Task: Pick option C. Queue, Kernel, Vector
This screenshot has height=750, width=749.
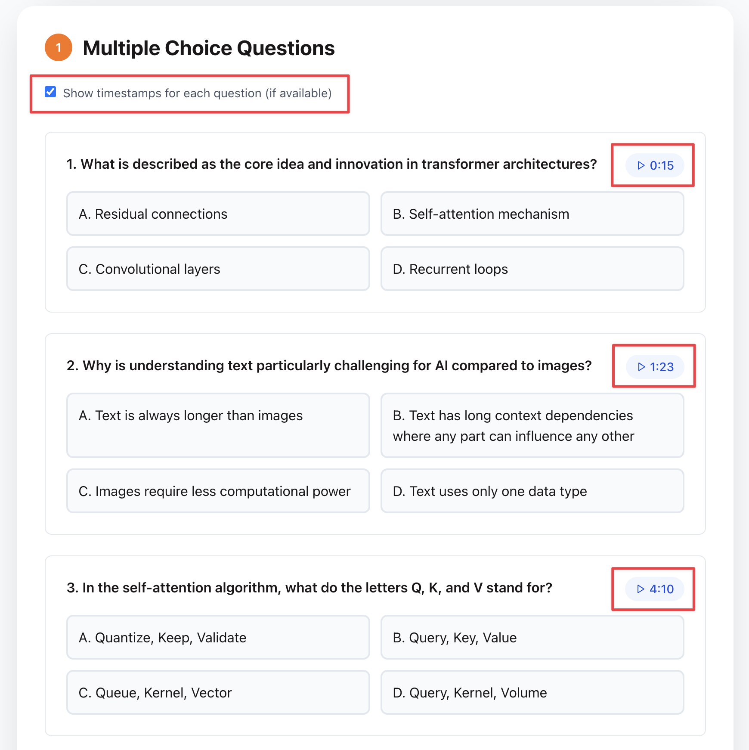Action: coord(218,692)
